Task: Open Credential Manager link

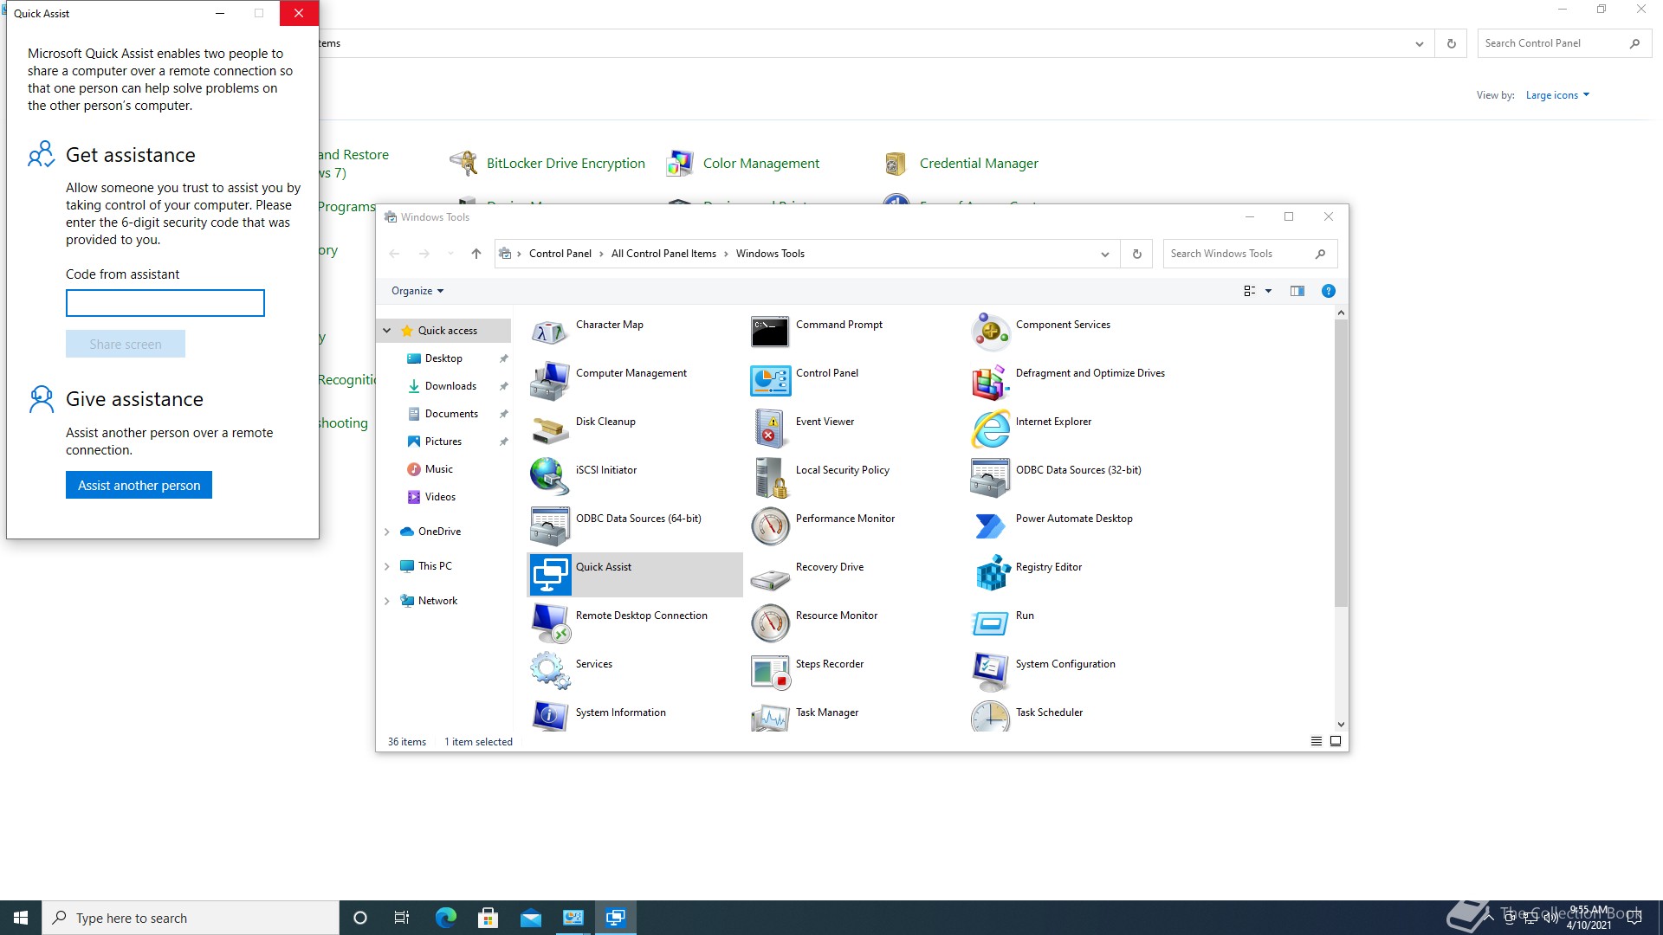Action: 979,163
